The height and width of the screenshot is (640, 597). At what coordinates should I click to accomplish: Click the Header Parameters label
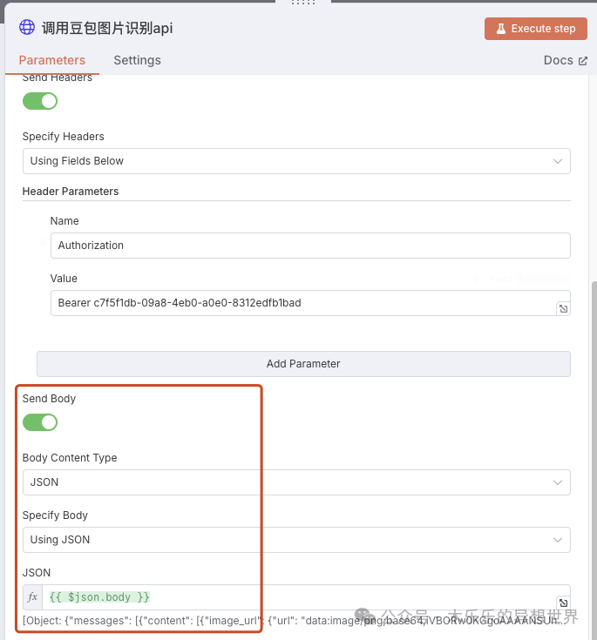[x=71, y=192]
